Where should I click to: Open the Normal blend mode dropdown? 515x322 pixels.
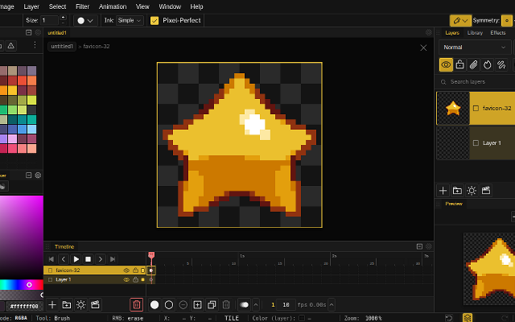coord(475,47)
